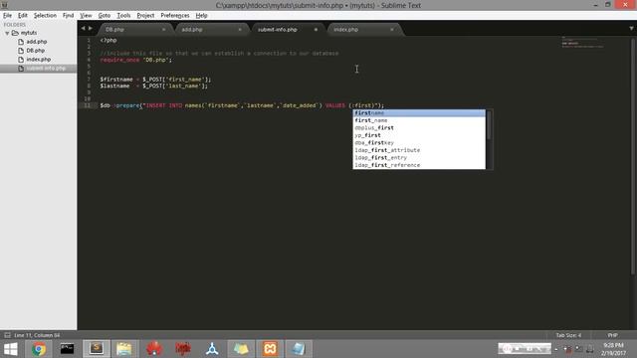This screenshot has width=637, height=358.
Task: Select the mytuts folder in sidebar
Action: tap(29, 33)
